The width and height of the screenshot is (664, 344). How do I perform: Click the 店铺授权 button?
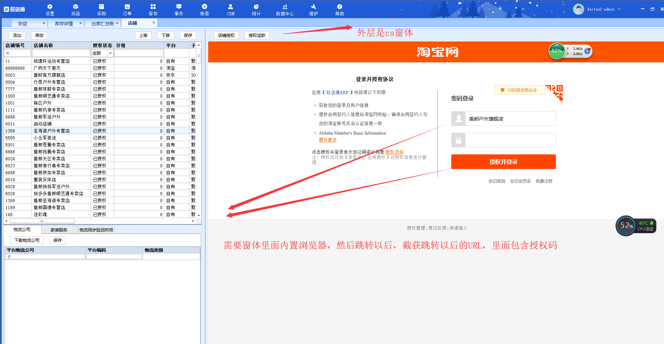click(x=226, y=35)
